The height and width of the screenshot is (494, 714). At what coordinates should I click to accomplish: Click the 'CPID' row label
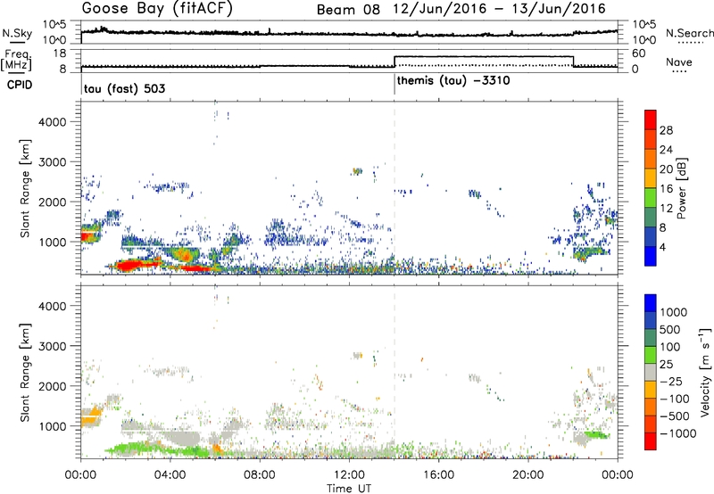(20, 85)
